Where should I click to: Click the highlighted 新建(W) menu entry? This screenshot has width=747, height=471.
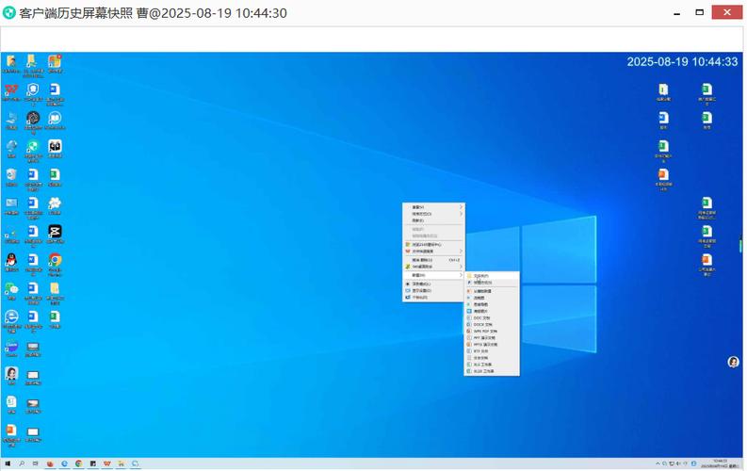[433, 275]
